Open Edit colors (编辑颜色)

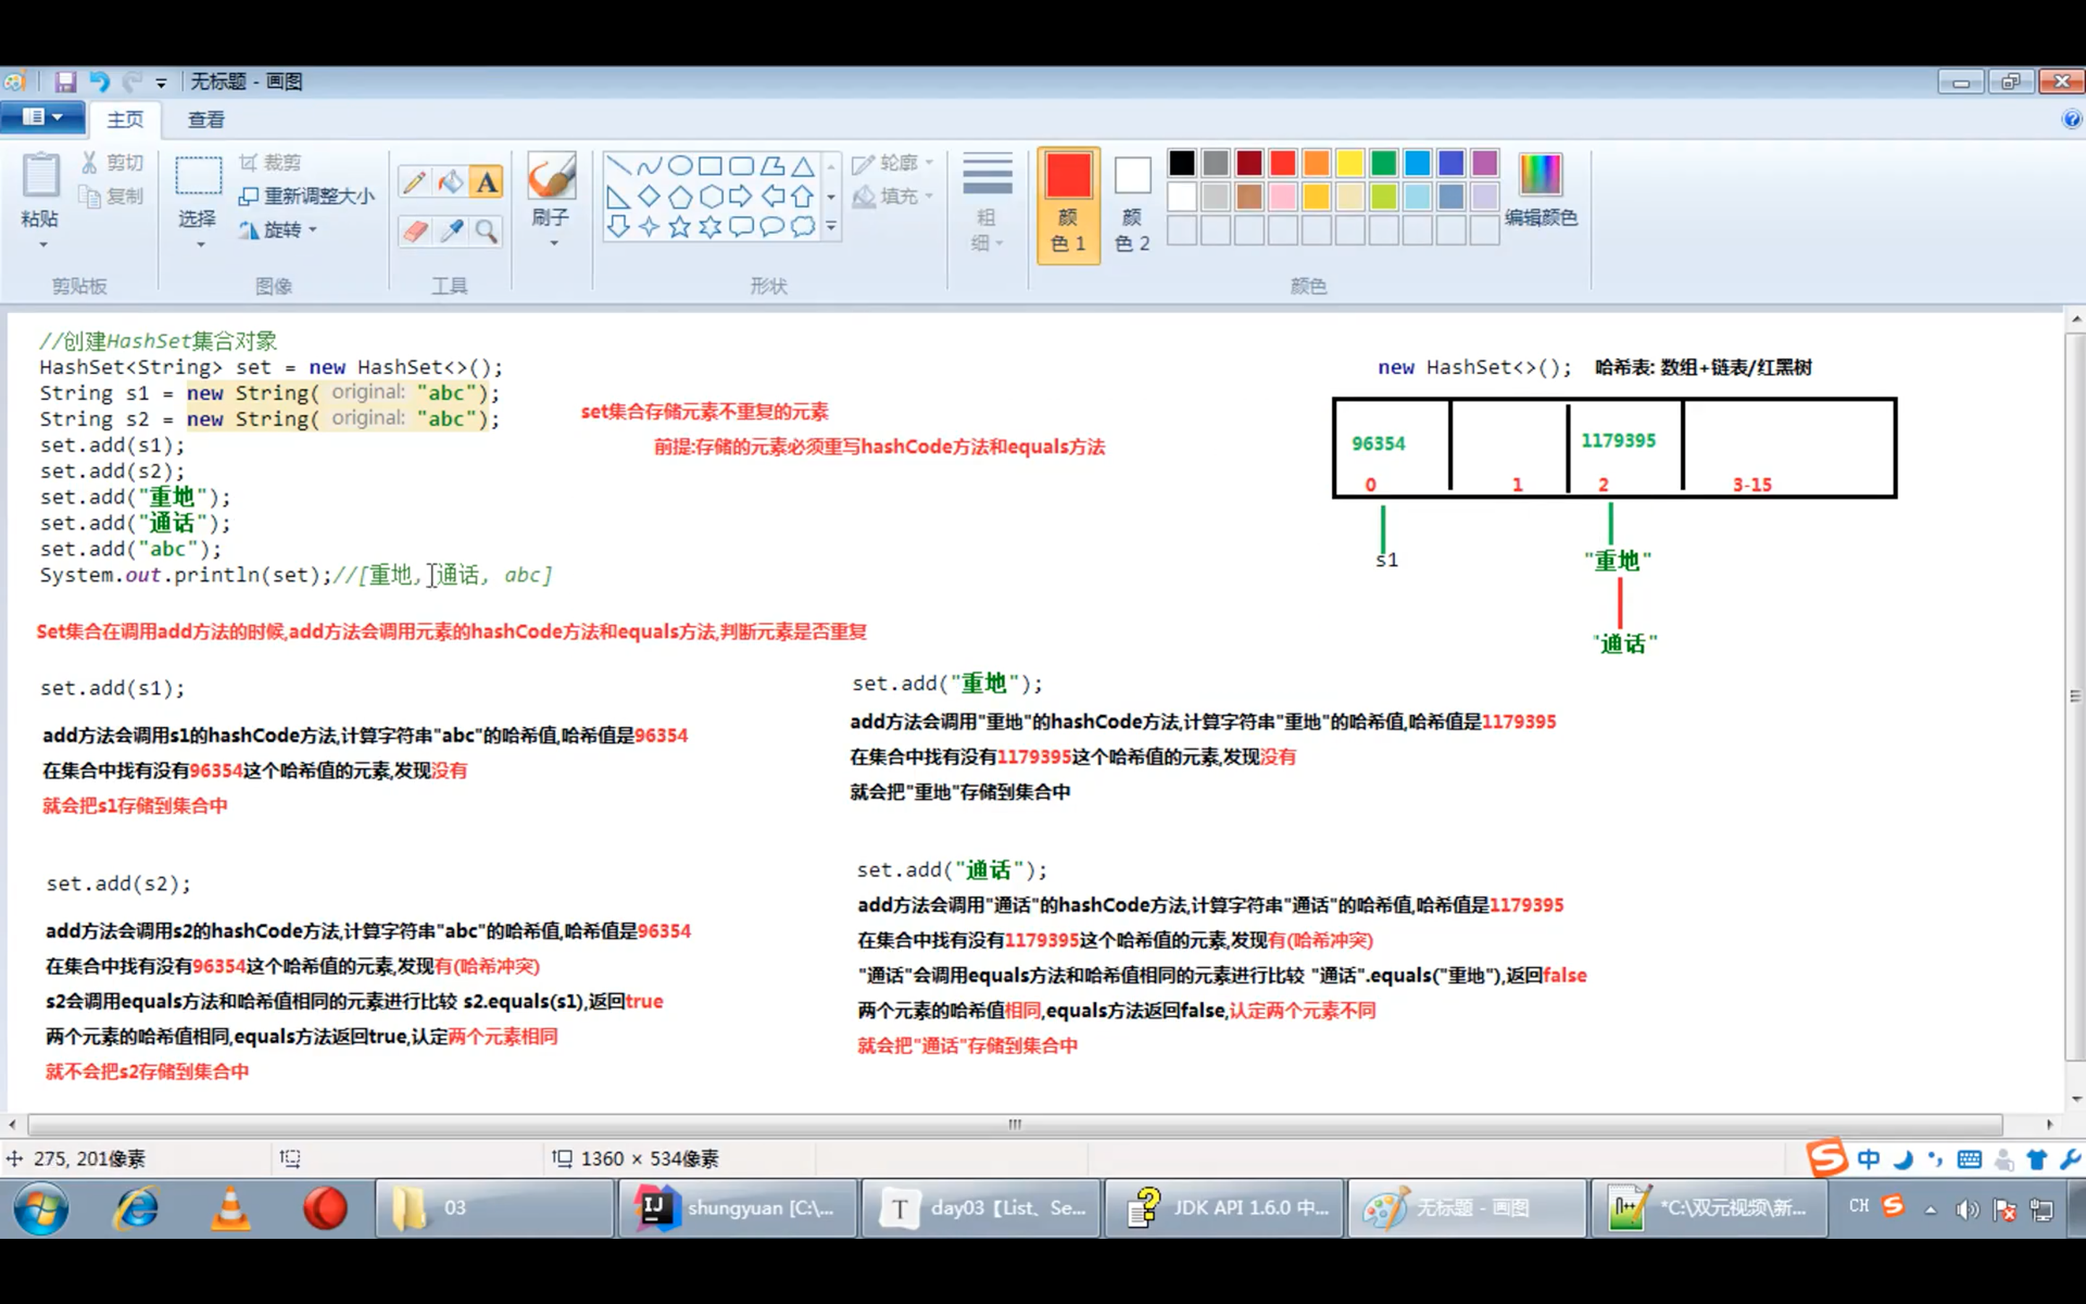[1541, 190]
